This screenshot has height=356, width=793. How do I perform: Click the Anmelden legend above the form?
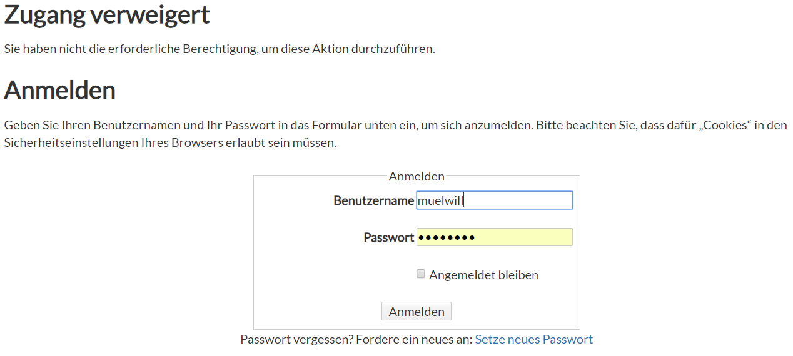(417, 176)
